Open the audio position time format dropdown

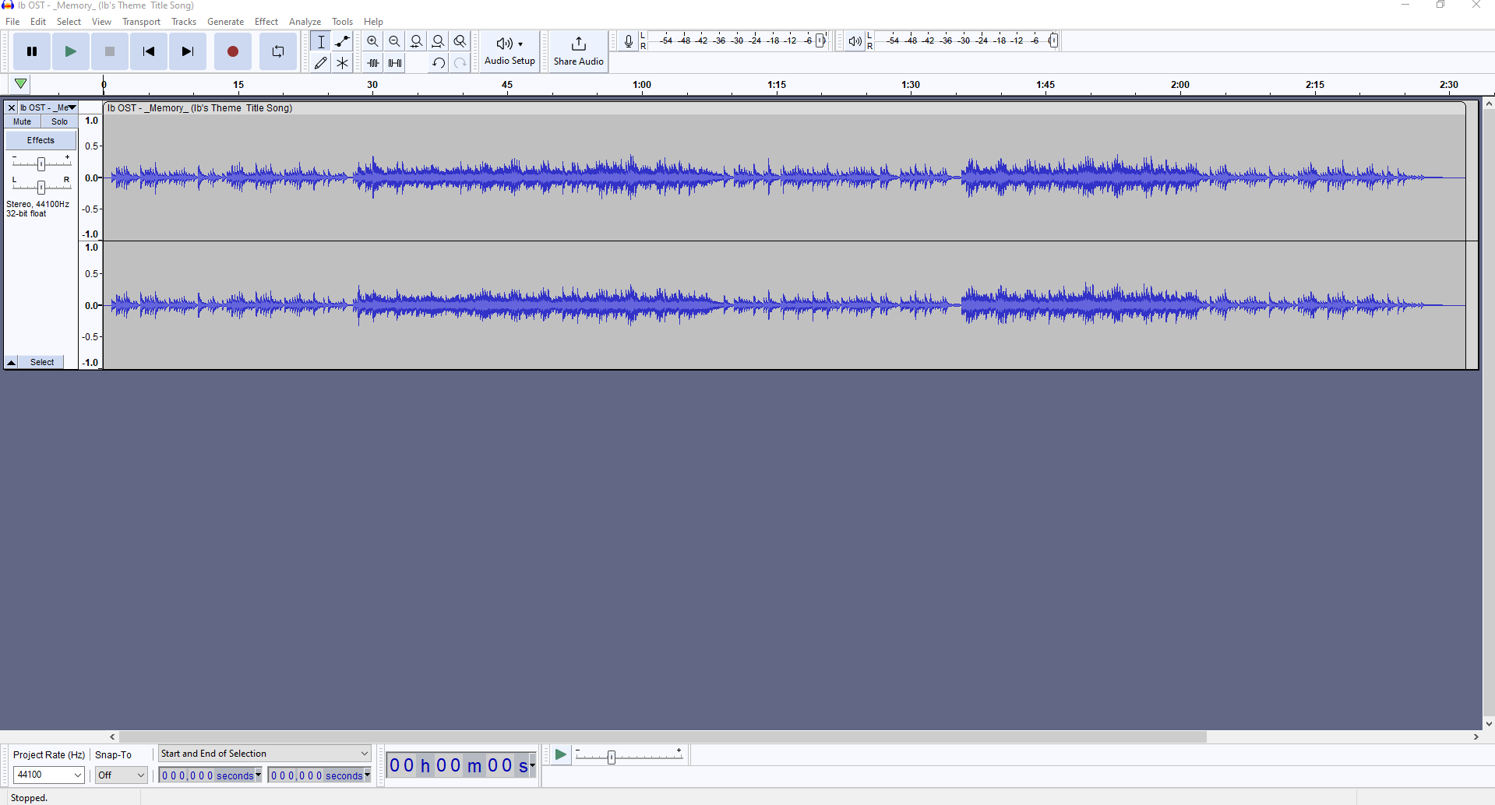[532, 766]
